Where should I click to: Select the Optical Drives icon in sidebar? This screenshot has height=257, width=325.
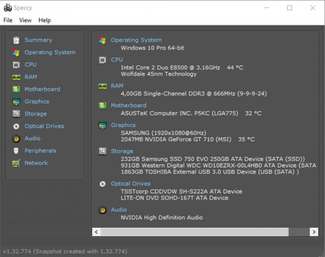(16, 126)
